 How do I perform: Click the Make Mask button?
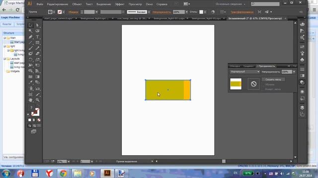(x=273, y=80)
